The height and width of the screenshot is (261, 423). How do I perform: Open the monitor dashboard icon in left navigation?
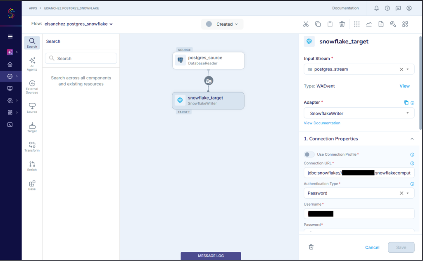tap(10, 88)
